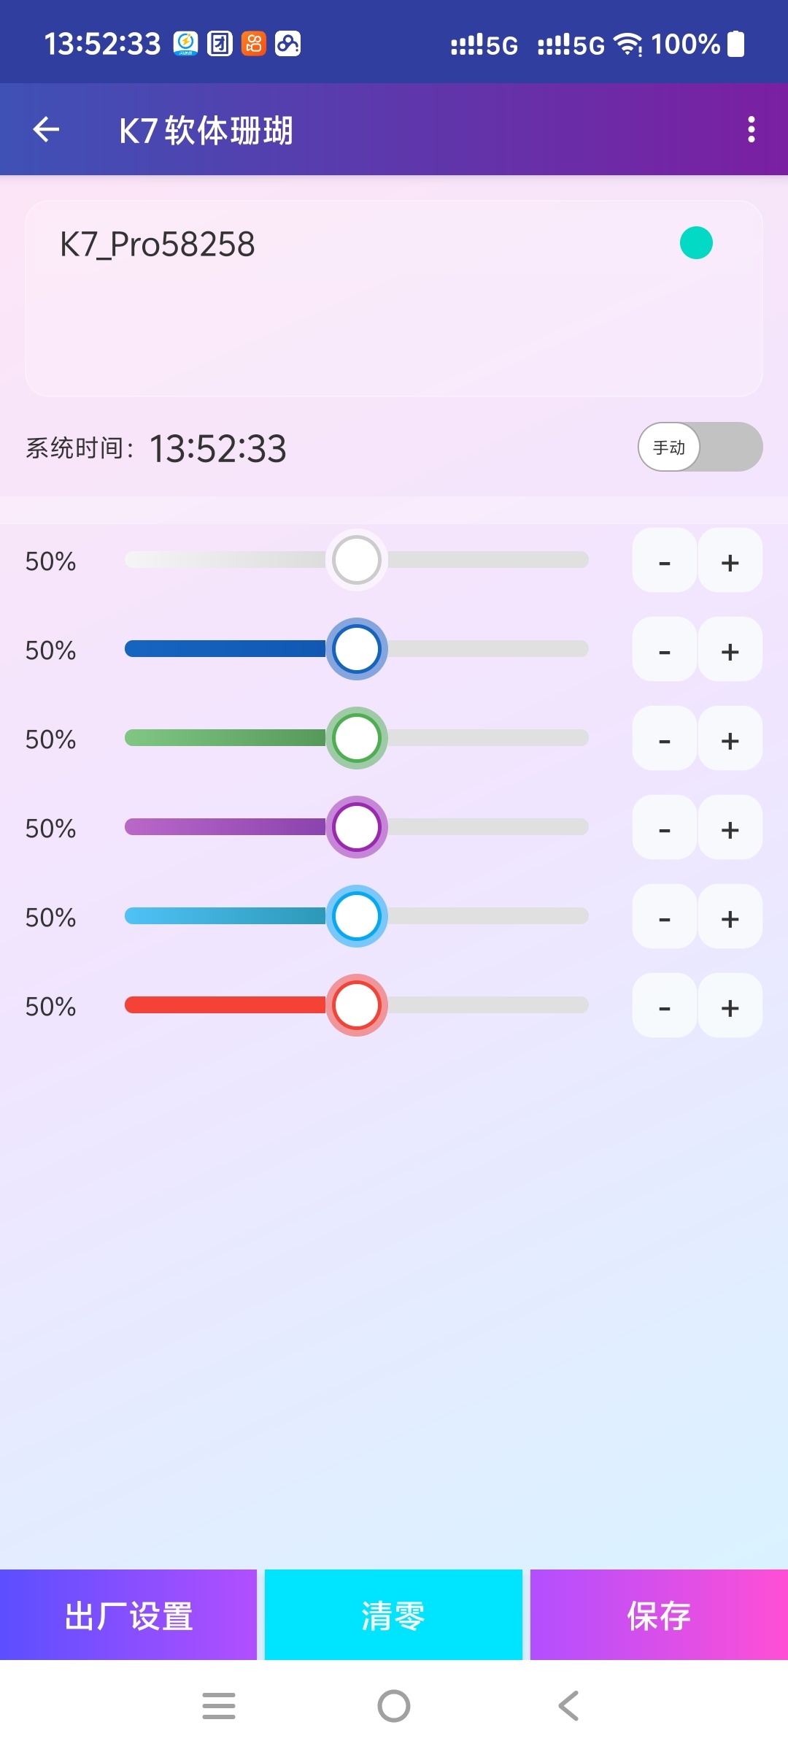Tap the Android back chevron icon
788x1752 pixels.
pyautogui.click(x=568, y=1706)
